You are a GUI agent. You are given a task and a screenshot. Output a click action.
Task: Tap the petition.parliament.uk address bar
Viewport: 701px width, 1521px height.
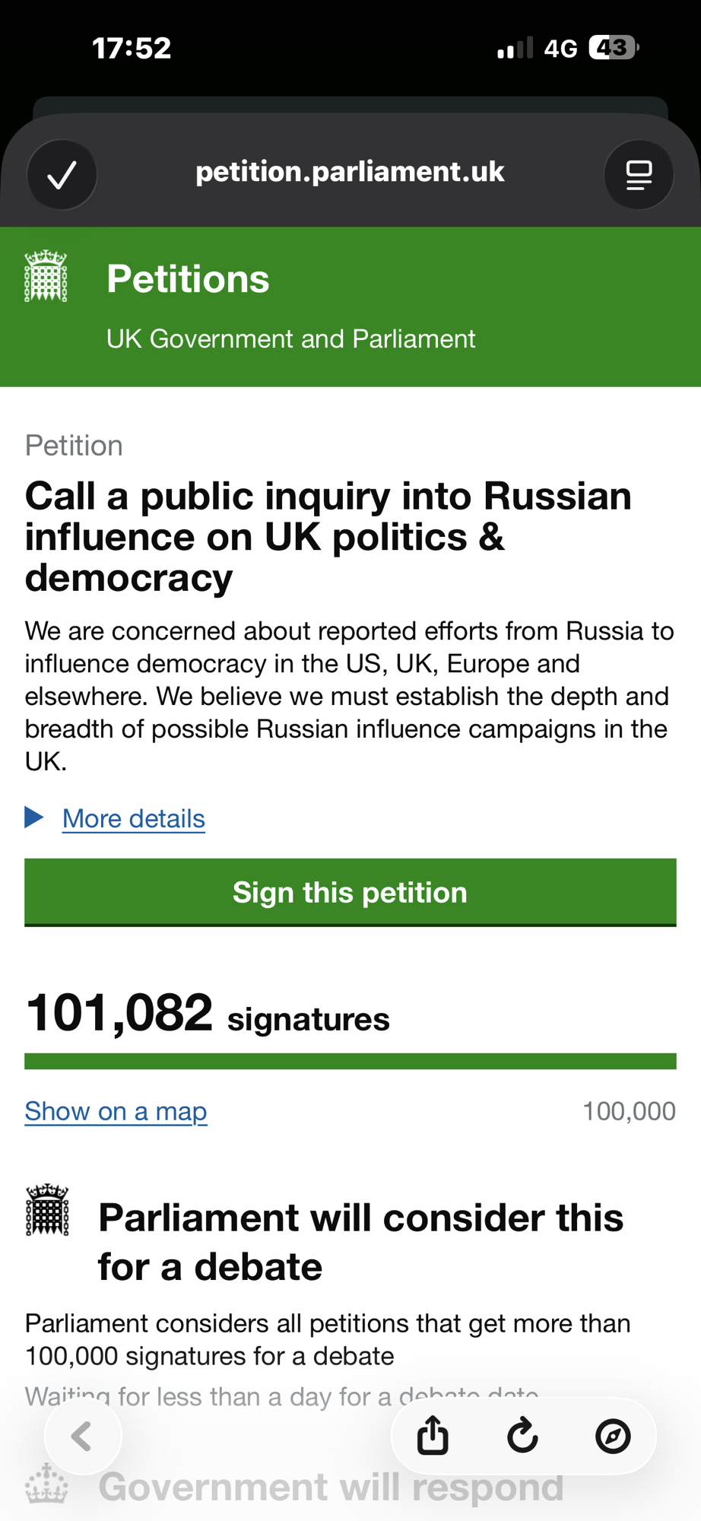tap(350, 173)
